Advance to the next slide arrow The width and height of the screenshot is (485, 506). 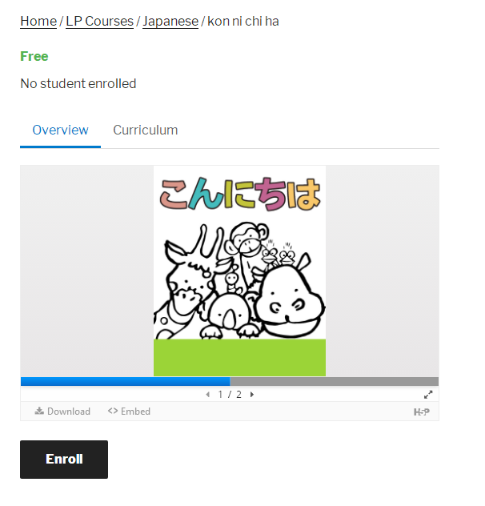pos(252,395)
